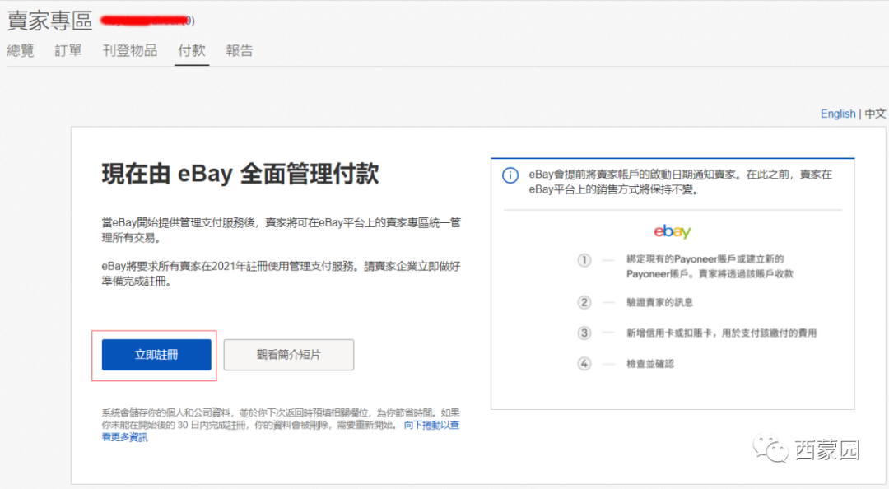
Task: Click the blue info circle icon
Action: 510,175
